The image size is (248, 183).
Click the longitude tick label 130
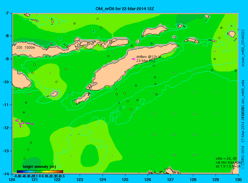point(238,180)
